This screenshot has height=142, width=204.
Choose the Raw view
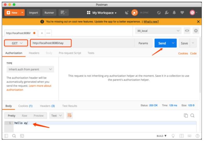click(x=24, y=116)
